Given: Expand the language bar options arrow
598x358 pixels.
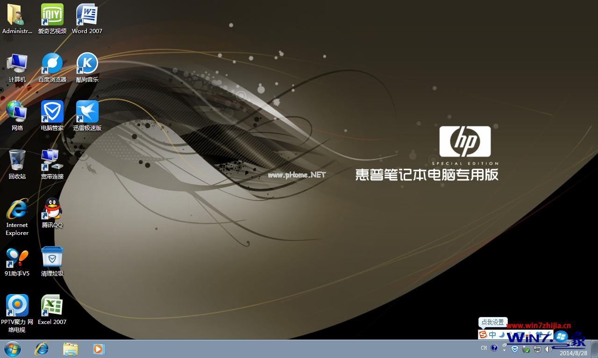Looking at the screenshot, I should [x=504, y=350].
